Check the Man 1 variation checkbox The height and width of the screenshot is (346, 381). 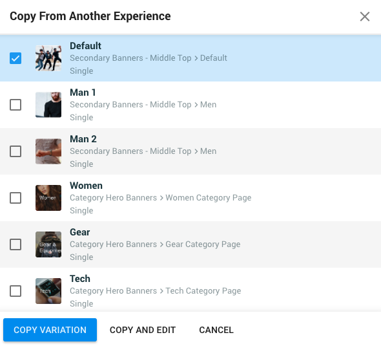(x=15, y=105)
